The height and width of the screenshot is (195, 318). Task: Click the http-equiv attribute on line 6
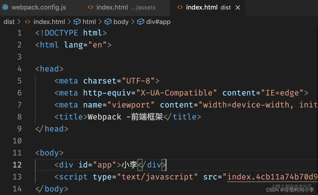click(x=107, y=93)
